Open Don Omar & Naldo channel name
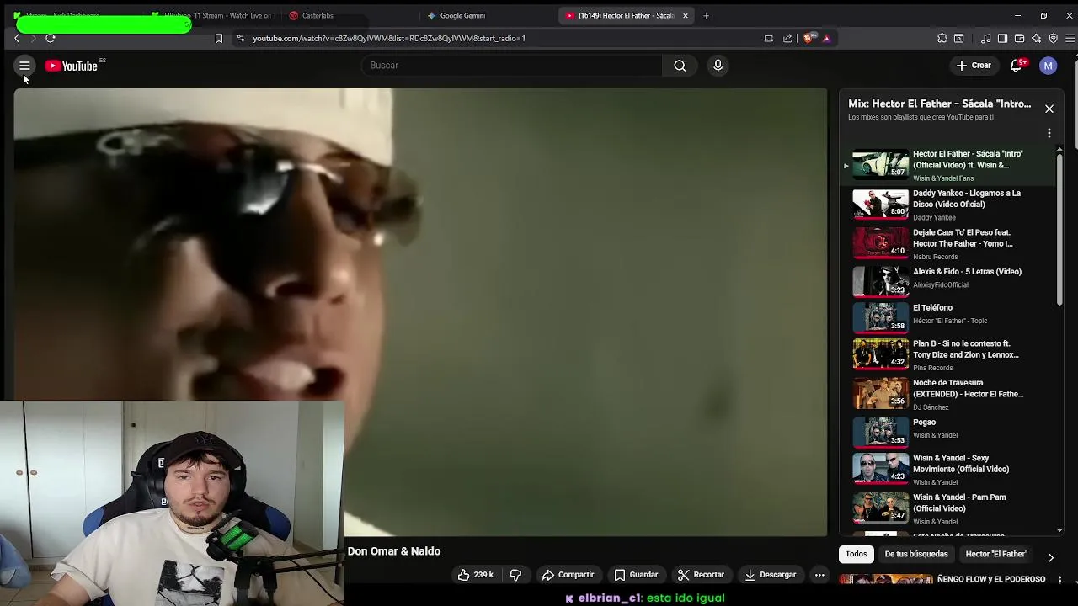 coord(394,551)
